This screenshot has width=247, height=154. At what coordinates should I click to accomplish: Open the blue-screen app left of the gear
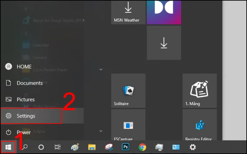(x=176, y=147)
